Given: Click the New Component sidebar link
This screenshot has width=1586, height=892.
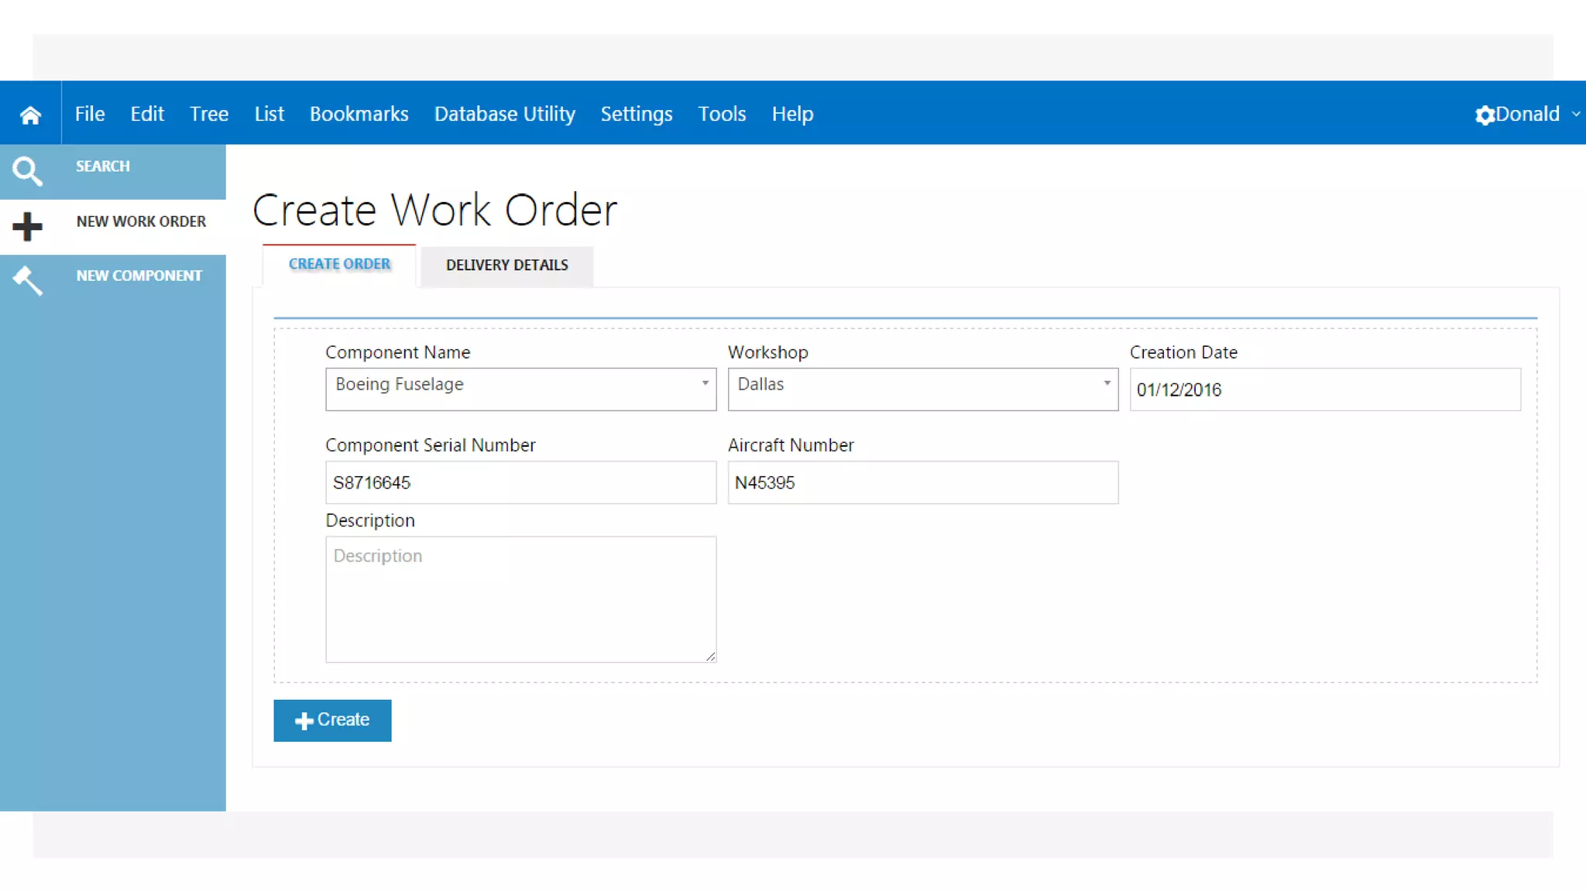Looking at the screenshot, I should [139, 276].
